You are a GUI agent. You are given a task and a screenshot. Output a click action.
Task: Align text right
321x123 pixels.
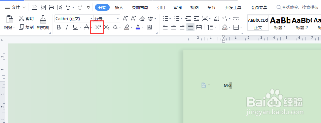[x=182, y=27]
